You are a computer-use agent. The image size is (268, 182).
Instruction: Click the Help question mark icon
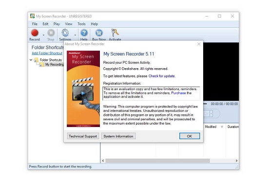[84, 33]
